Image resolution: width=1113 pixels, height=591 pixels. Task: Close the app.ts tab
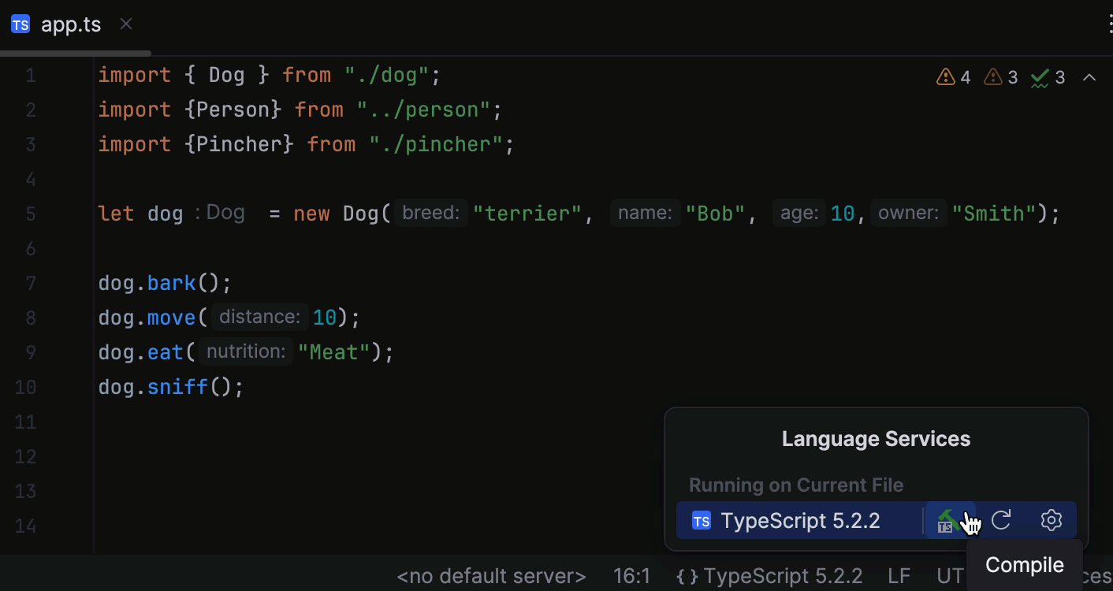tap(125, 24)
